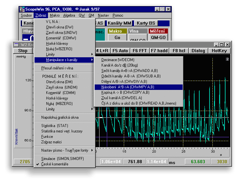This screenshot has height=183, width=238.
Task: Select Nuluj (MBZERO) menu entry
Action: 65,103
